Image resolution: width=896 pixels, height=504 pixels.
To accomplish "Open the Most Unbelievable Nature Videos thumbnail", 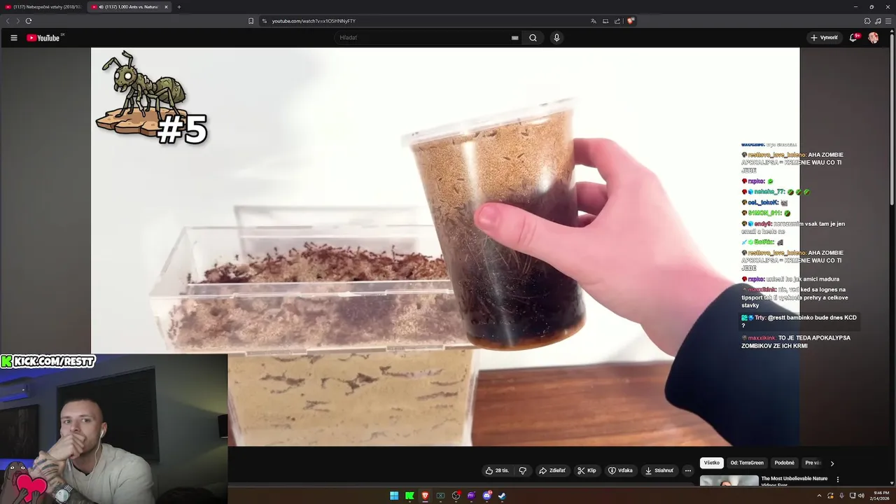I will 729,480.
